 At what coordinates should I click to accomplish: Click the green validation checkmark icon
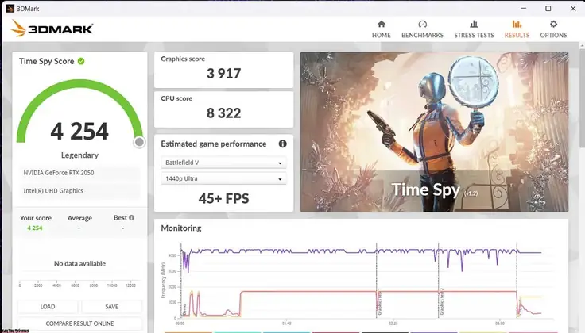click(81, 61)
